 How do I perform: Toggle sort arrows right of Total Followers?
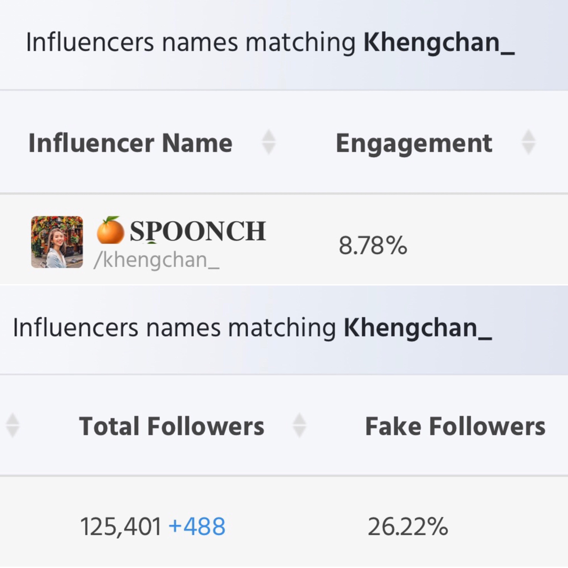click(x=299, y=425)
